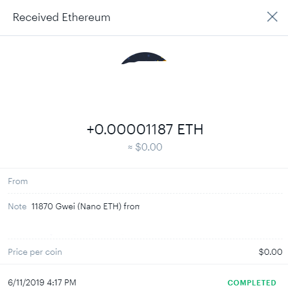Click the 6/11/2019 transaction date
This screenshot has width=288, height=298.
click(x=26, y=282)
